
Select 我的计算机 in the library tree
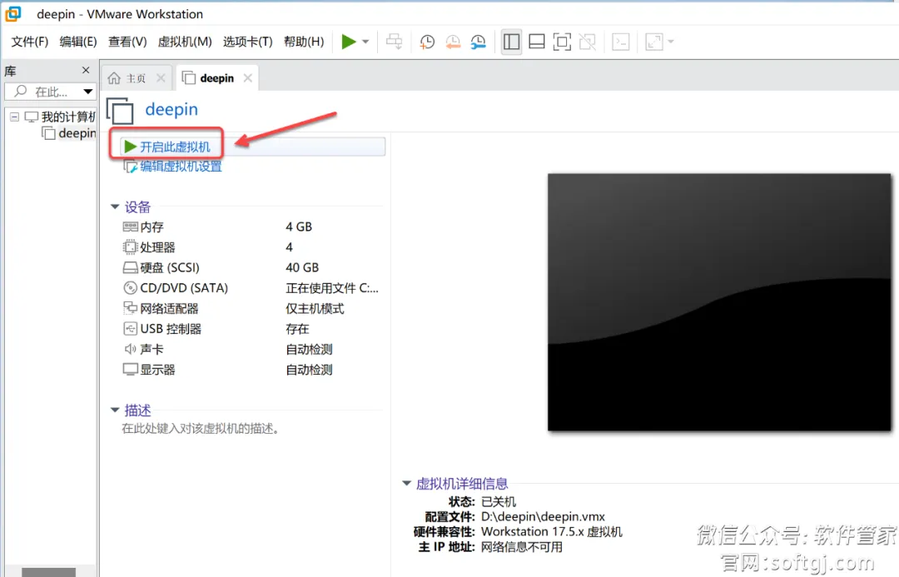pyautogui.click(x=68, y=117)
